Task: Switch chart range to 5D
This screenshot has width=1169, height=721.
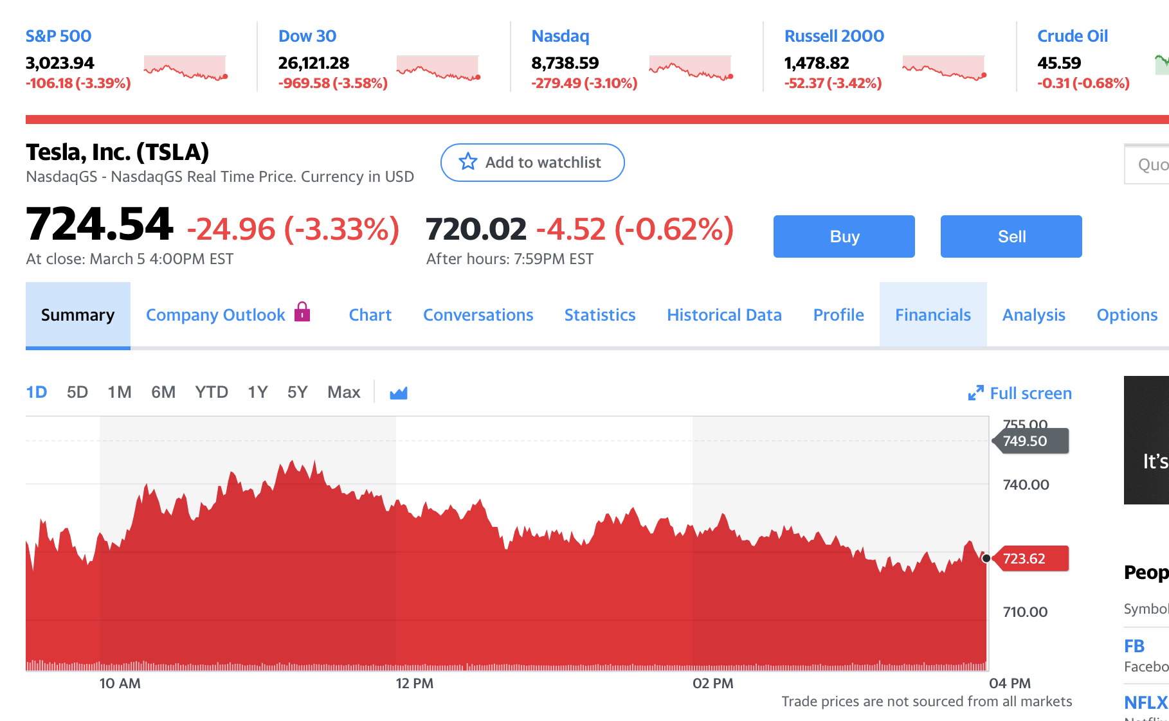Action: click(x=77, y=392)
